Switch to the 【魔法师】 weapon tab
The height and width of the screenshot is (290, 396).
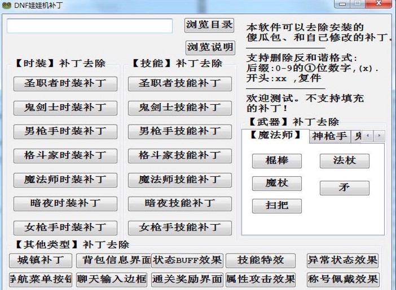point(275,136)
